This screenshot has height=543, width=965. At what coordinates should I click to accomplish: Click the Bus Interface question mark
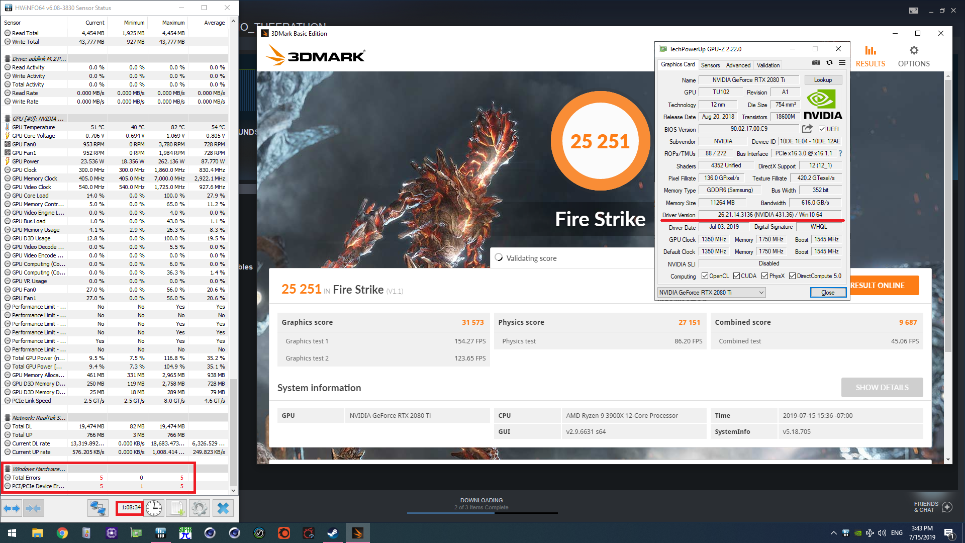(x=840, y=153)
